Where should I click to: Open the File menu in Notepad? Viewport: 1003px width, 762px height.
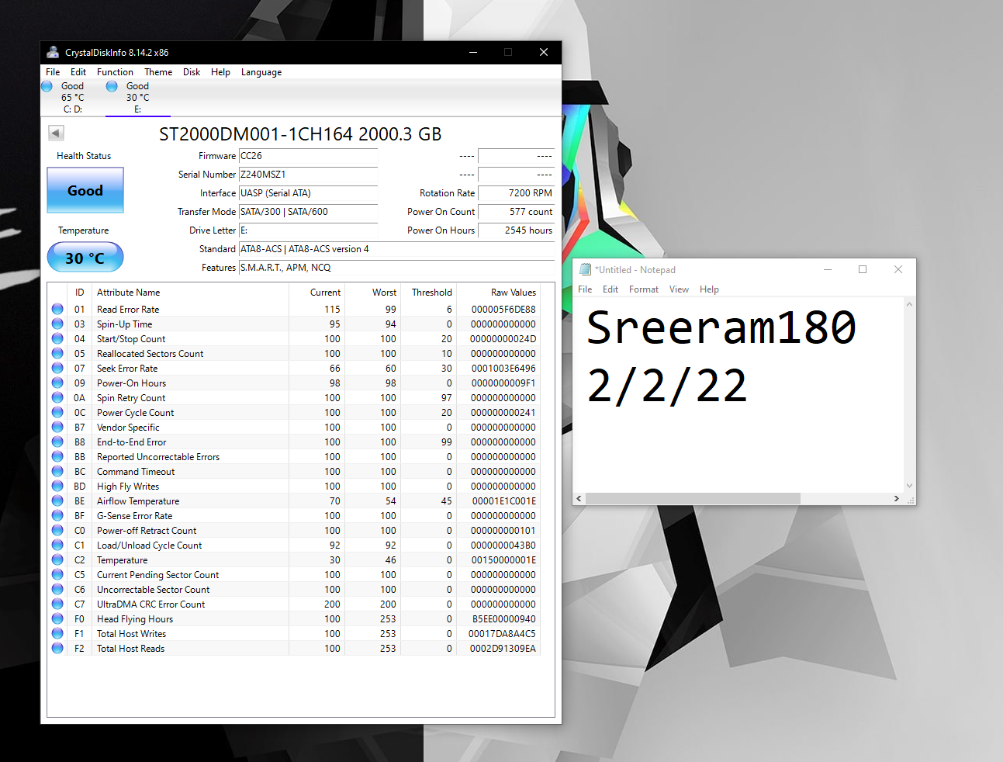point(585,289)
